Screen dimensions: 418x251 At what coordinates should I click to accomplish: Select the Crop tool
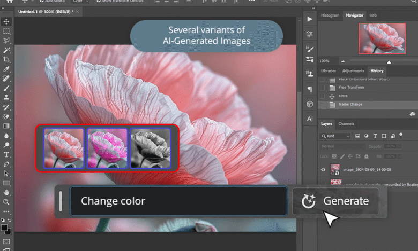(6, 59)
